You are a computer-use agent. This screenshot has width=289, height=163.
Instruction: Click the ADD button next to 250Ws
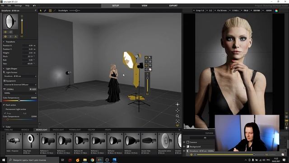pos(33,89)
